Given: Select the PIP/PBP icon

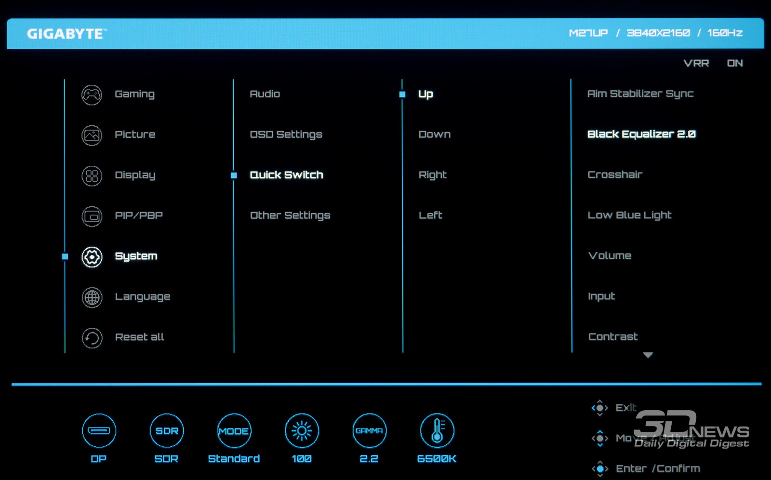Looking at the screenshot, I should 92,216.
